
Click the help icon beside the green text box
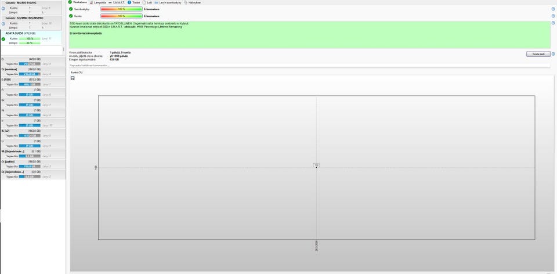click(x=553, y=23)
